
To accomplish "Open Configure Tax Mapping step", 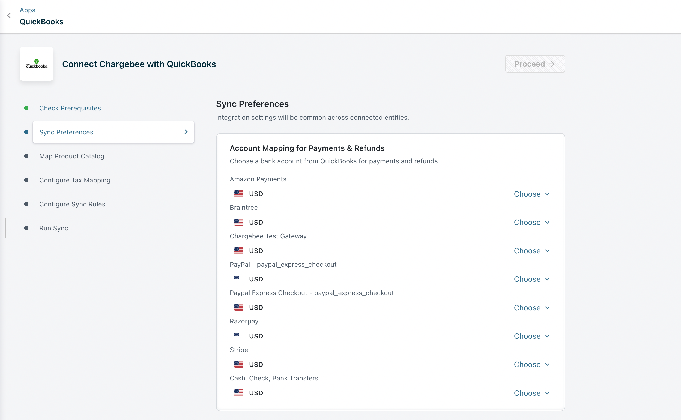I will click(x=75, y=180).
